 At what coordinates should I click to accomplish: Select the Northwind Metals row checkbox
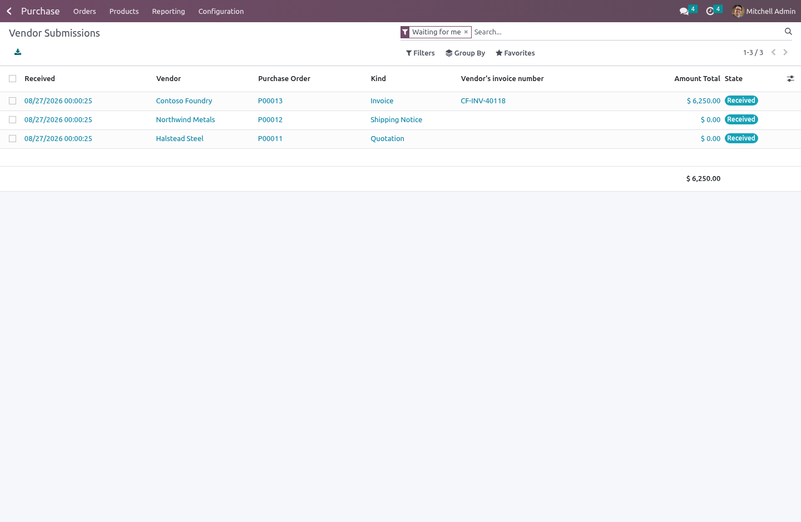13,120
